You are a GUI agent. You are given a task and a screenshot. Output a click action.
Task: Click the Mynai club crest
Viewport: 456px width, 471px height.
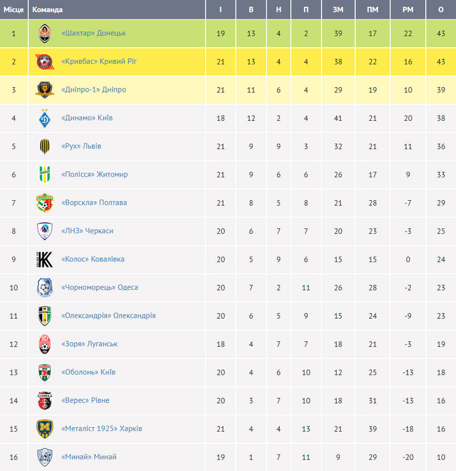click(x=44, y=457)
